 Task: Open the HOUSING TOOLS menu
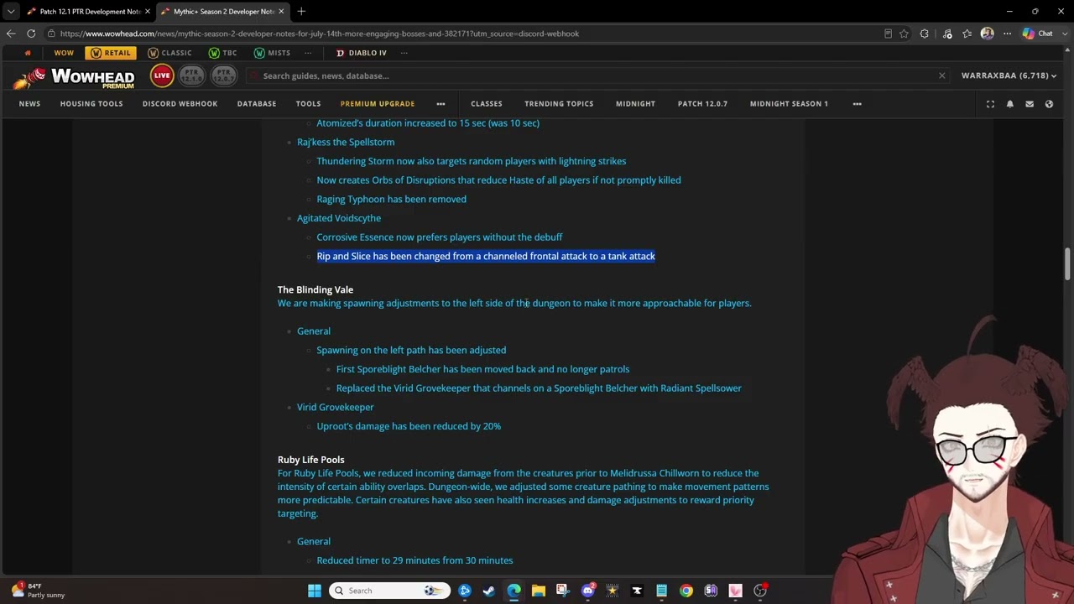tap(91, 104)
